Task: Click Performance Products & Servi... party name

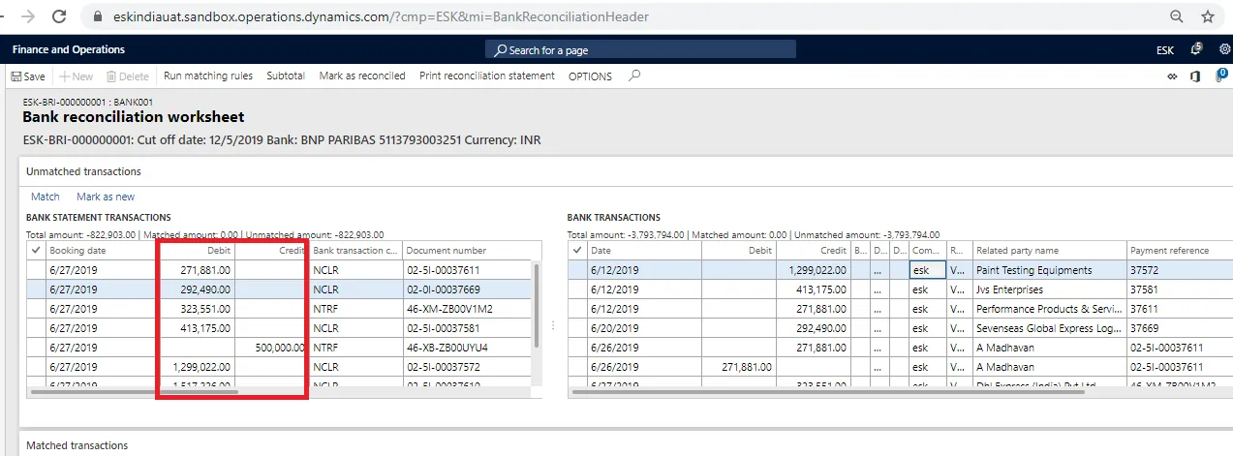Action: (1049, 309)
